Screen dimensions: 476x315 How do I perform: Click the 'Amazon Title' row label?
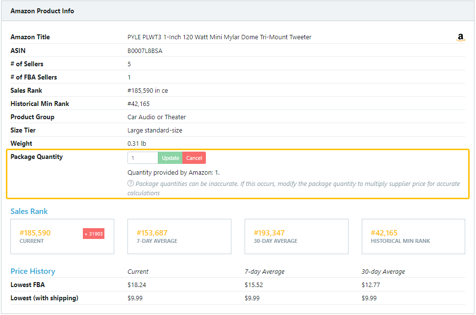[30, 37]
